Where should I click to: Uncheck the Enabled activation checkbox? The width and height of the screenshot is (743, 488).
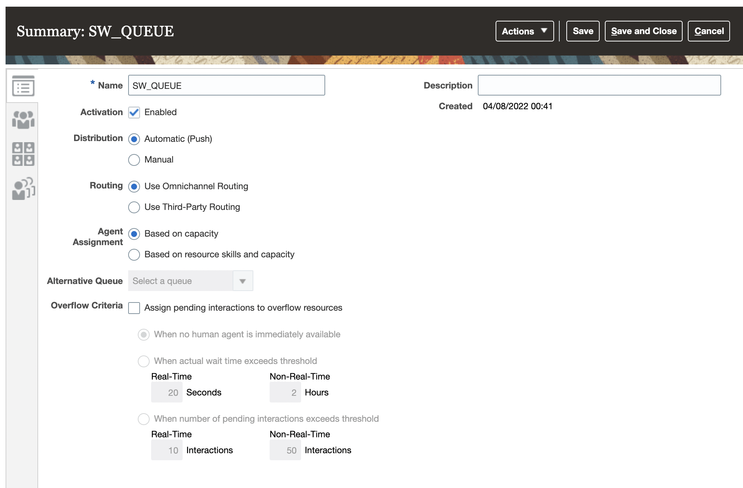(134, 113)
